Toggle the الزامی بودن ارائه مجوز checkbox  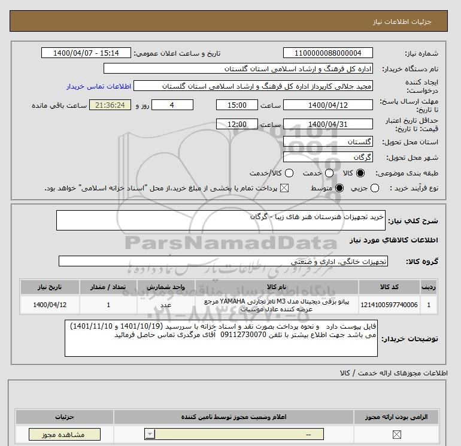397,434
